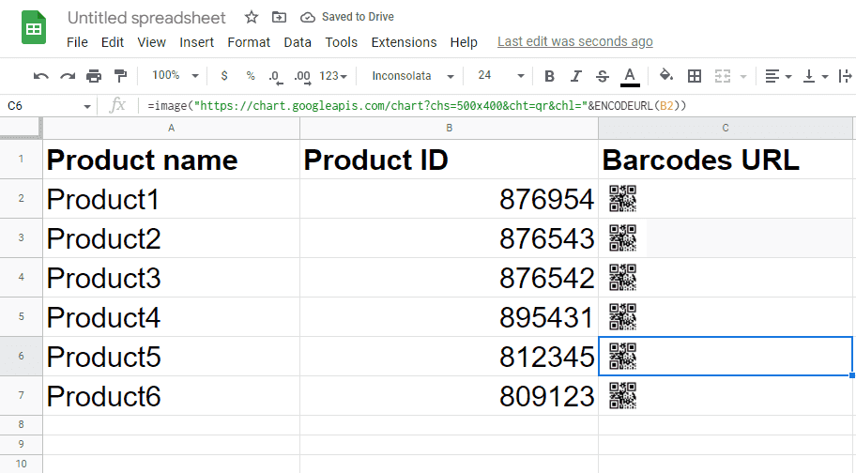The image size is (856, 473).
Task: Check the Saved to Drive cloud status
Action: (308, 18)
